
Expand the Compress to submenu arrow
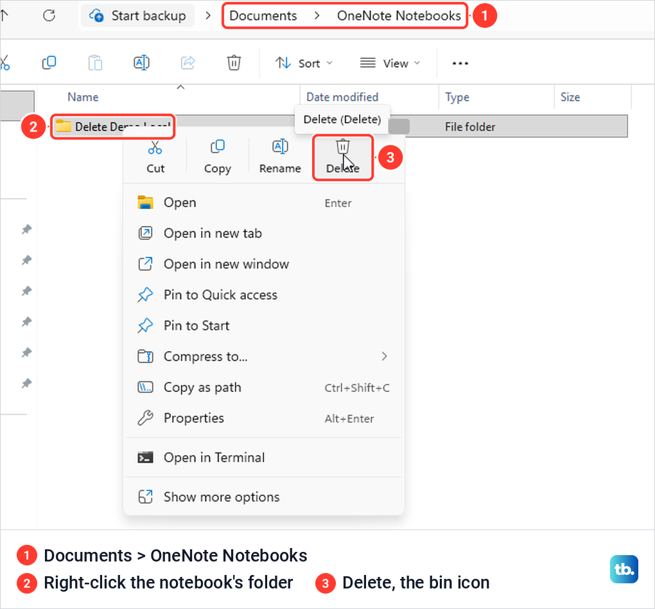coord(384,356)
